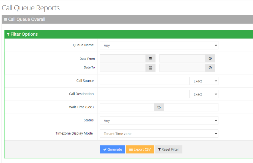This screenshot has width=253, height=163.
Task: Click the Generate button
Action: pos(112,149)
